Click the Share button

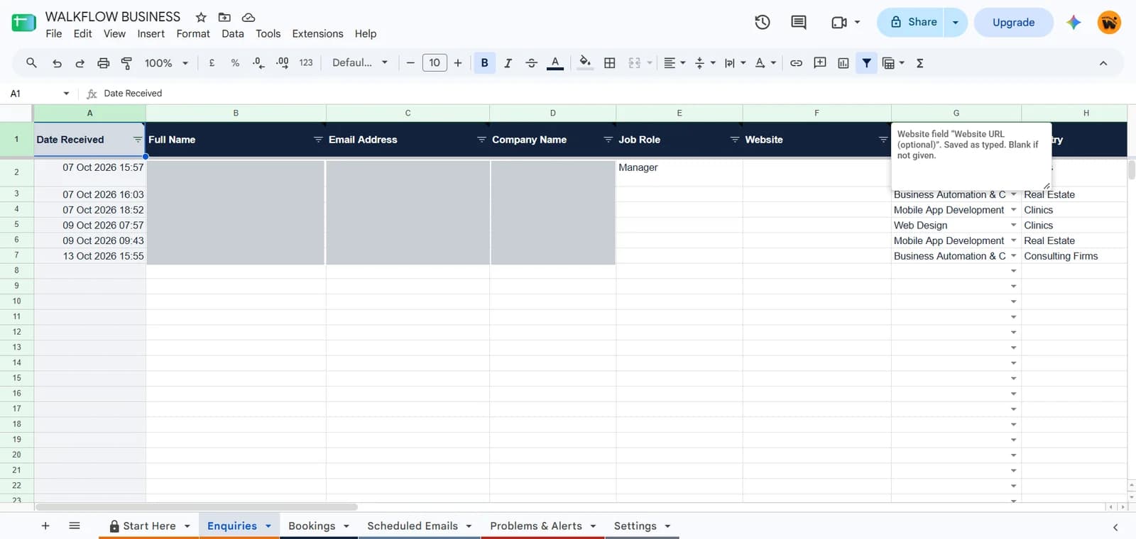click(911, 22)
